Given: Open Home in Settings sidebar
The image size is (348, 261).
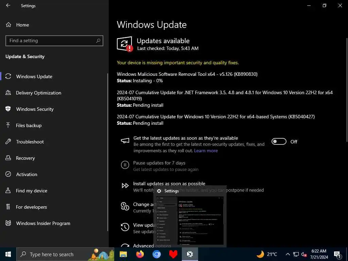Looking at the screenshot, I should point(22,25).
